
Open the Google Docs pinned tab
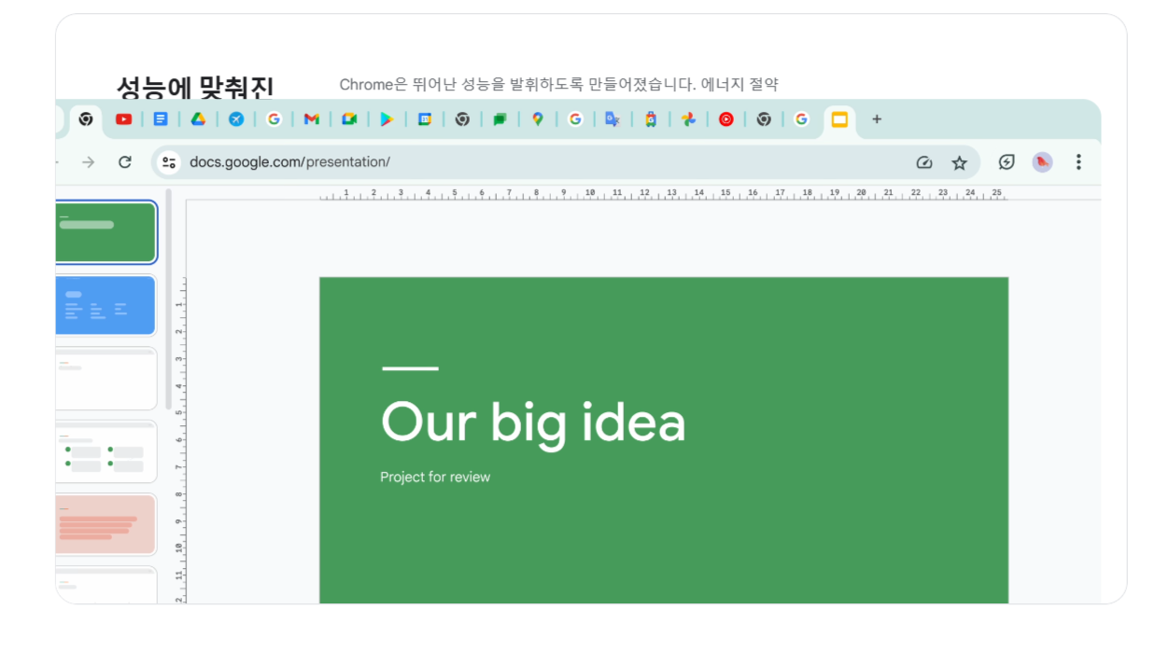(x=161, y=119)
